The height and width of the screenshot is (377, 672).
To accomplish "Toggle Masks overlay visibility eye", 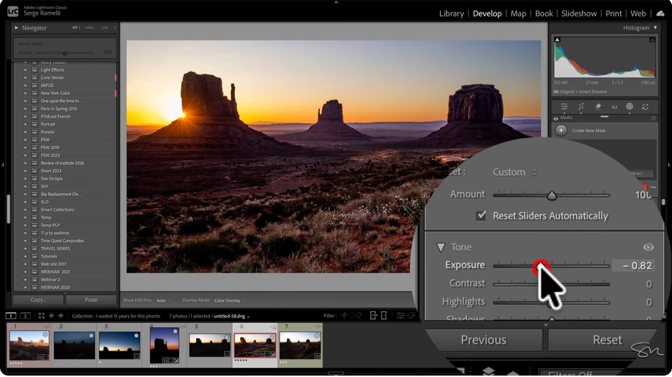I will [556, 118].
